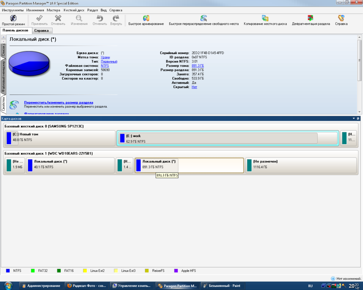Viewport: 363px width, 290px height.
Task: Open the Справка toolbar icon
Action: pos(341,20)
